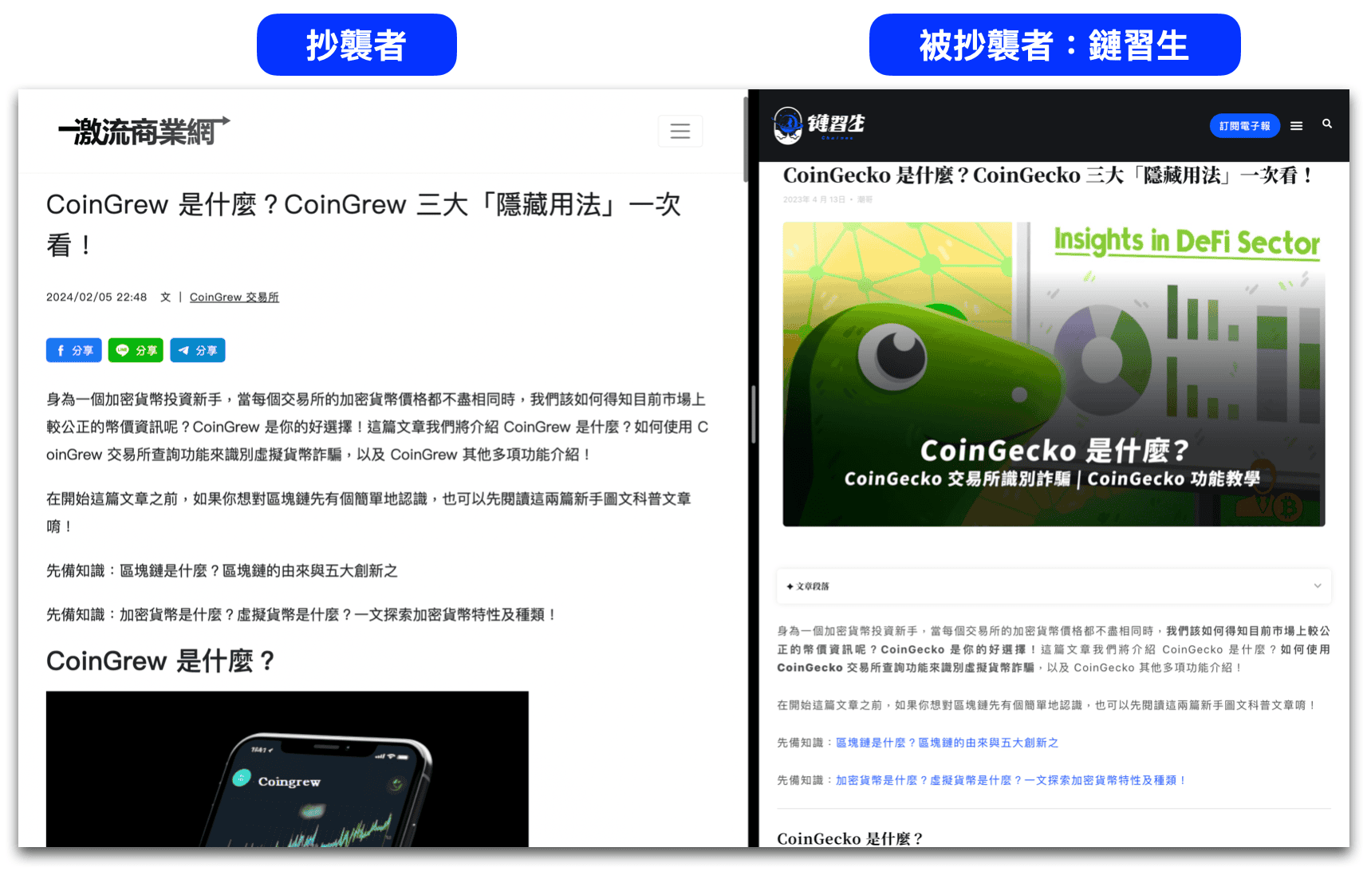The image size is (1367, 871).
Task: Click the headline CoinGrew 是什麼？CoinGrew 三大「隱藏用法」
Action: [x=364, y=224]
